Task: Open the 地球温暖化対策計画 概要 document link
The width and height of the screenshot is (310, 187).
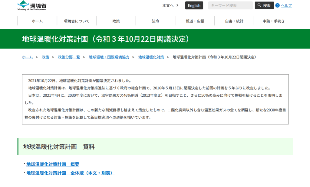Action: pyautogui.click(x=53, y=164)
